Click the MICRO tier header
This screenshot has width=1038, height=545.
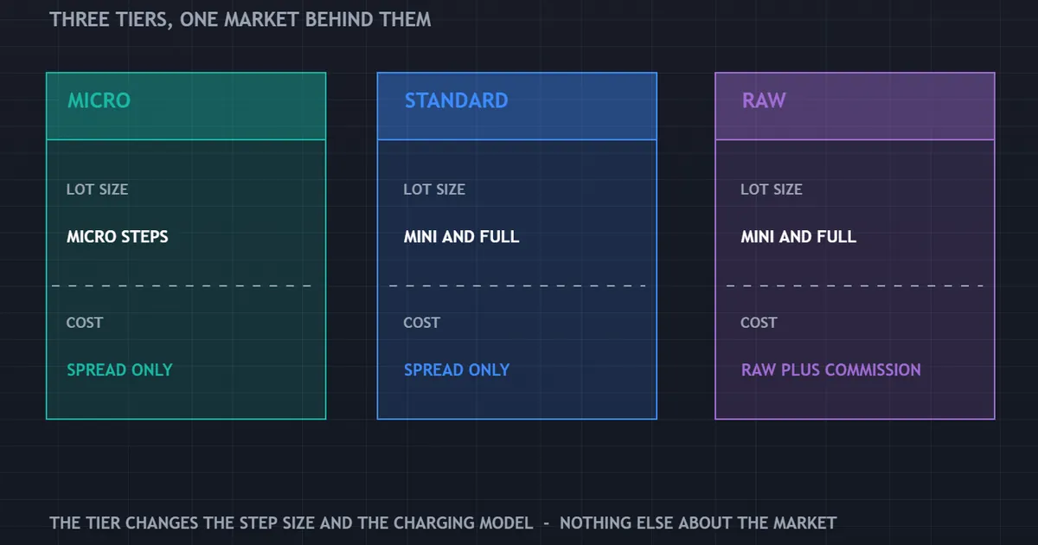click(x=186, y=106)
